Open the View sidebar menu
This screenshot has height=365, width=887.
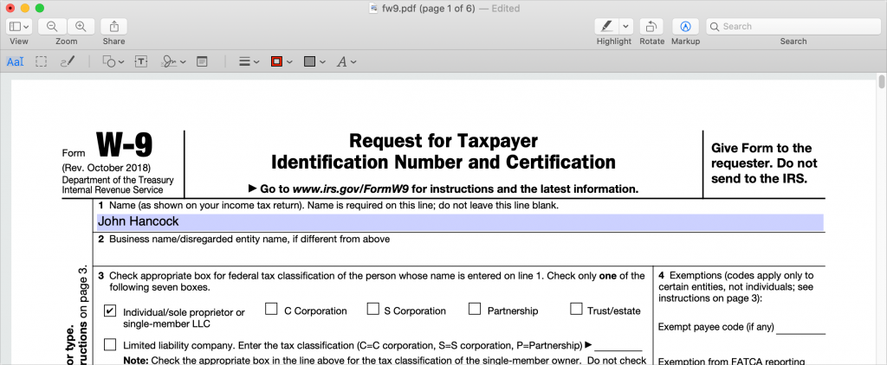click(20, 27)
